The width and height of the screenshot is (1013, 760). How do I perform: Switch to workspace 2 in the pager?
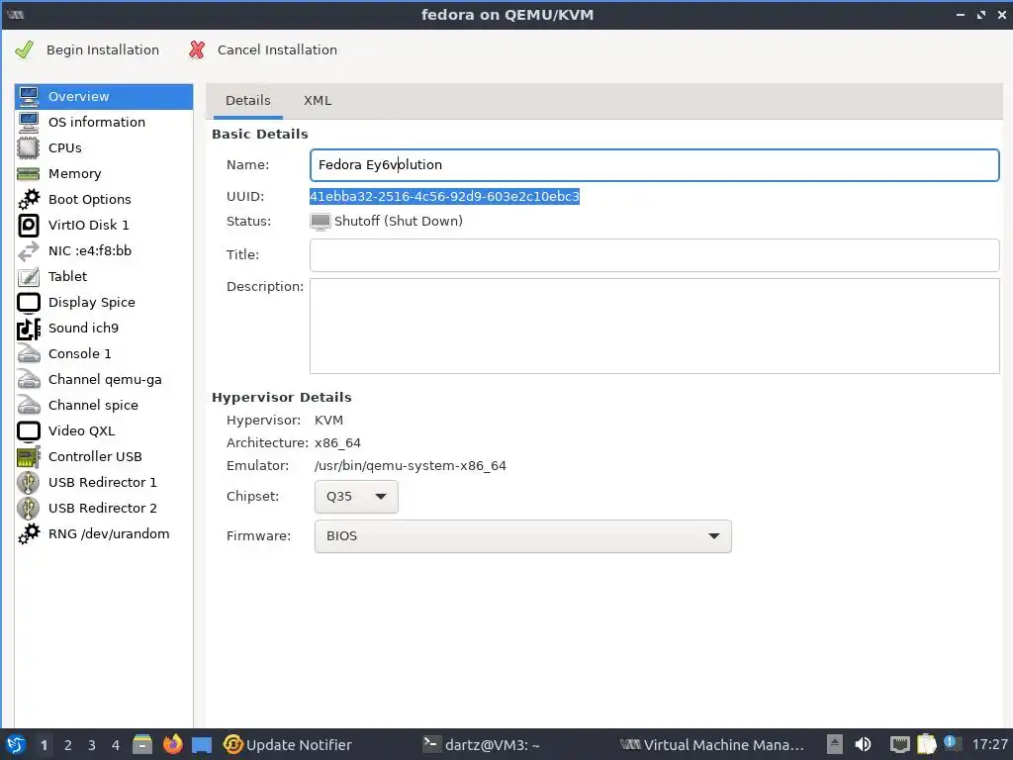68,745
